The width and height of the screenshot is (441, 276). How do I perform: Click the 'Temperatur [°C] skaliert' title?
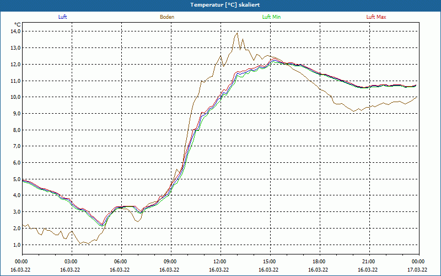(x=225, y=5)
